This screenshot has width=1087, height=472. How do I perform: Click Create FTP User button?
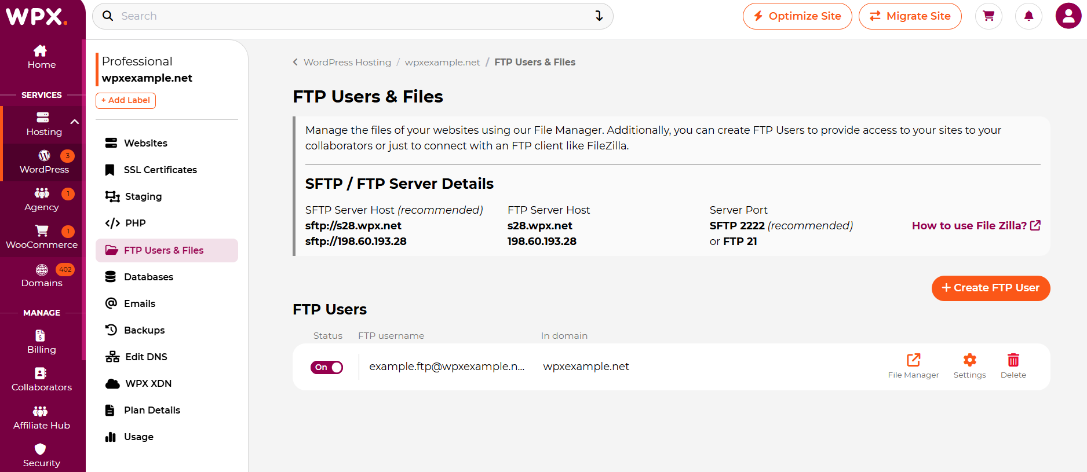click(x=991, y=288)
